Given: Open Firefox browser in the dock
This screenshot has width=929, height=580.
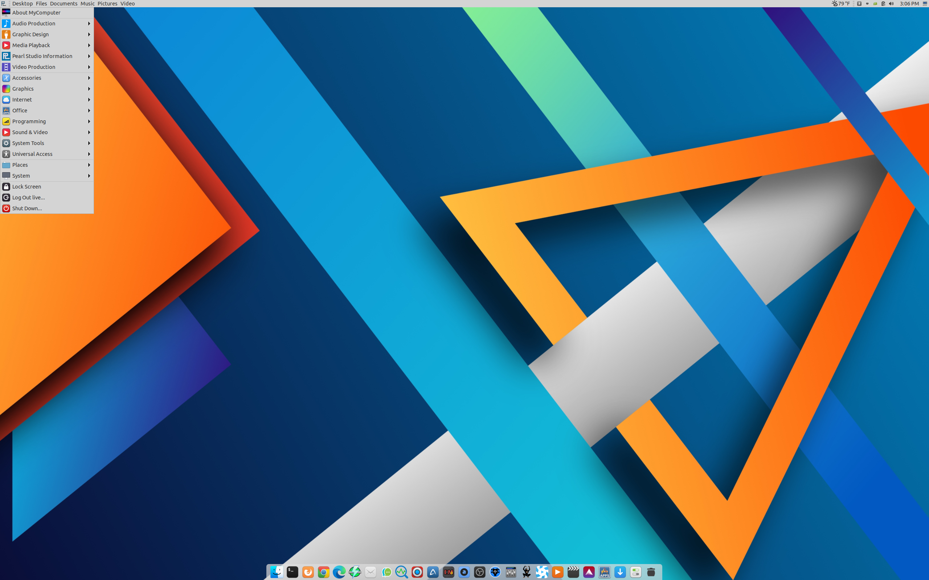Looking at the screenshot, I should (x=308, y=572).
